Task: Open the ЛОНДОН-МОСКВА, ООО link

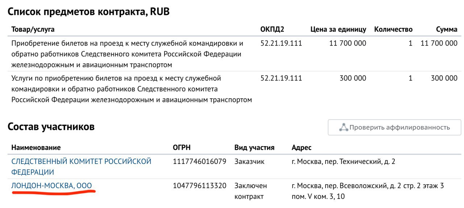Action: (x=51, y=186)
